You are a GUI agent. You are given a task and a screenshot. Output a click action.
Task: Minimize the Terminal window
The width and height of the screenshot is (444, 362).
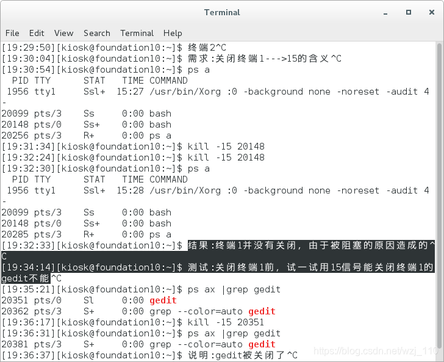385,13
